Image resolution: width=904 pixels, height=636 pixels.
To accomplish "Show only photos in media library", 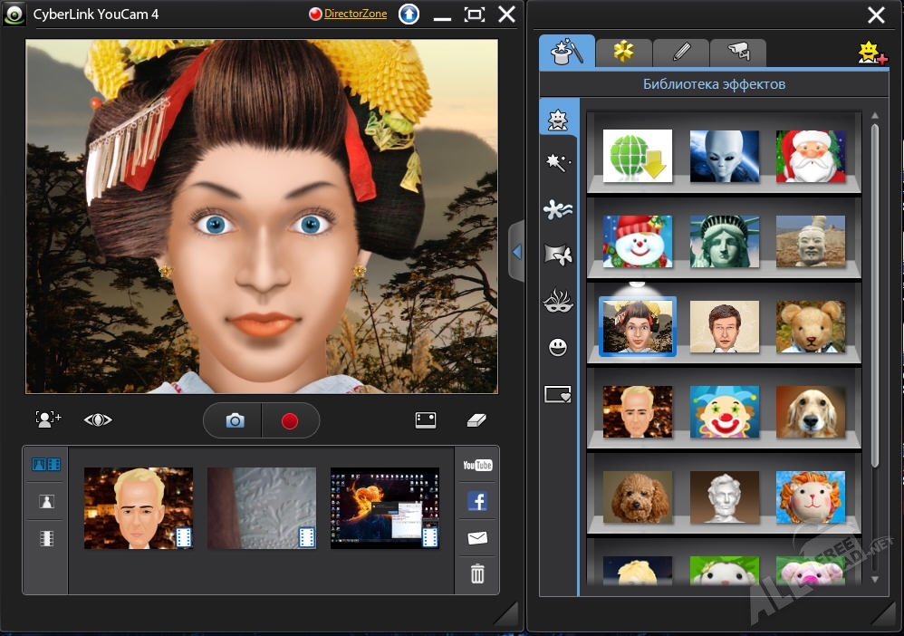I will point(46,501).
